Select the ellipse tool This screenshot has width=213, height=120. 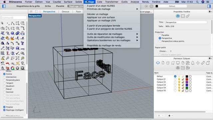coord(2,28)
